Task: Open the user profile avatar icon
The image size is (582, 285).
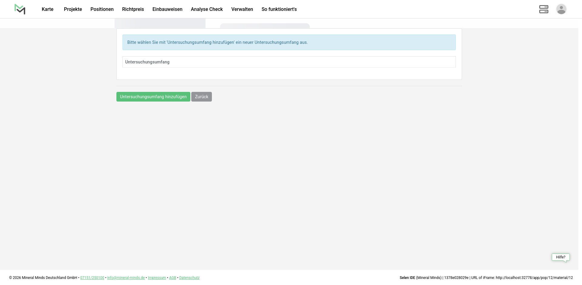Action: pos(561,9)
